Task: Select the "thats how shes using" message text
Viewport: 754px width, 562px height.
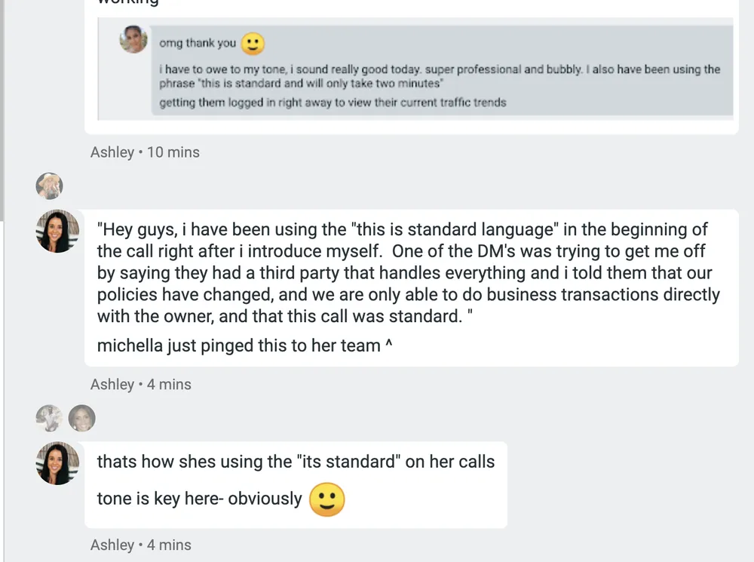Action: 296,462
